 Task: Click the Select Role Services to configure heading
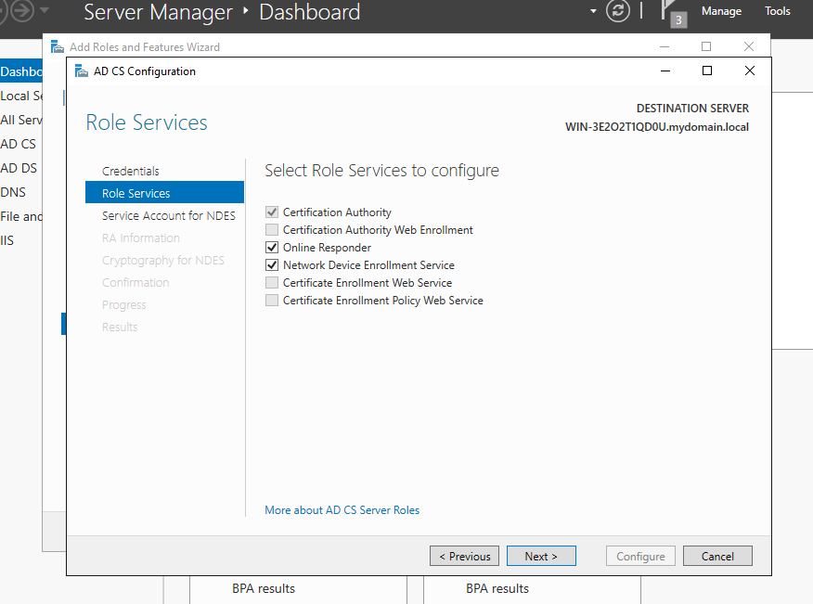pos(381,171)
